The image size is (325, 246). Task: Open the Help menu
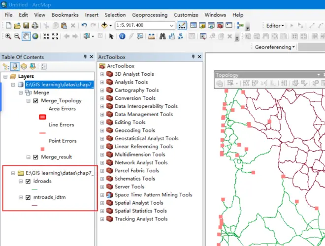point(238,15)
